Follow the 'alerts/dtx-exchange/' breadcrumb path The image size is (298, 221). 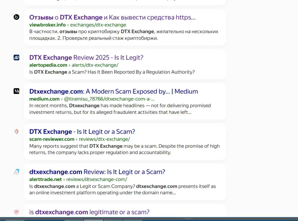pos(95,65)
